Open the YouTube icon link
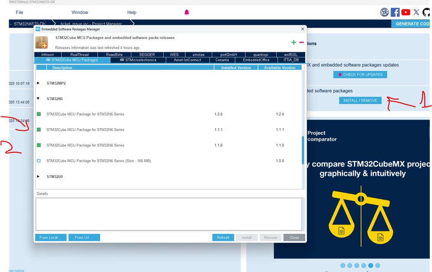Viewport: 432px width, 272px height. (x=406, y=12)
